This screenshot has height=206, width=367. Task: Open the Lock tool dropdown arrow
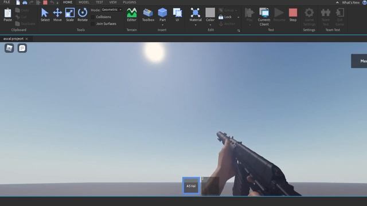tap(239, 17)
